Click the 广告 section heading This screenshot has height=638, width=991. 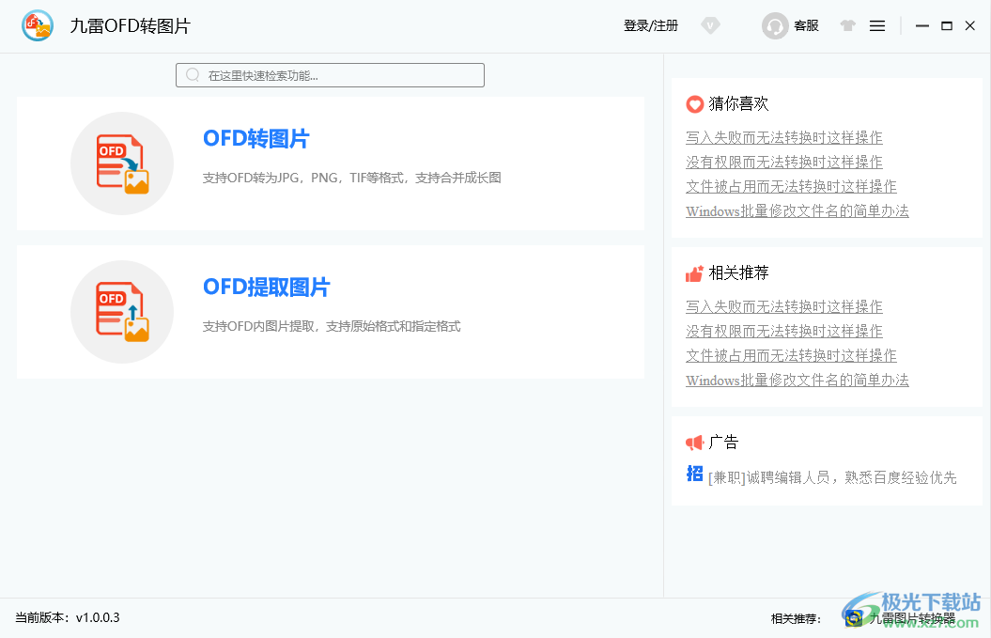pos(723,443)
